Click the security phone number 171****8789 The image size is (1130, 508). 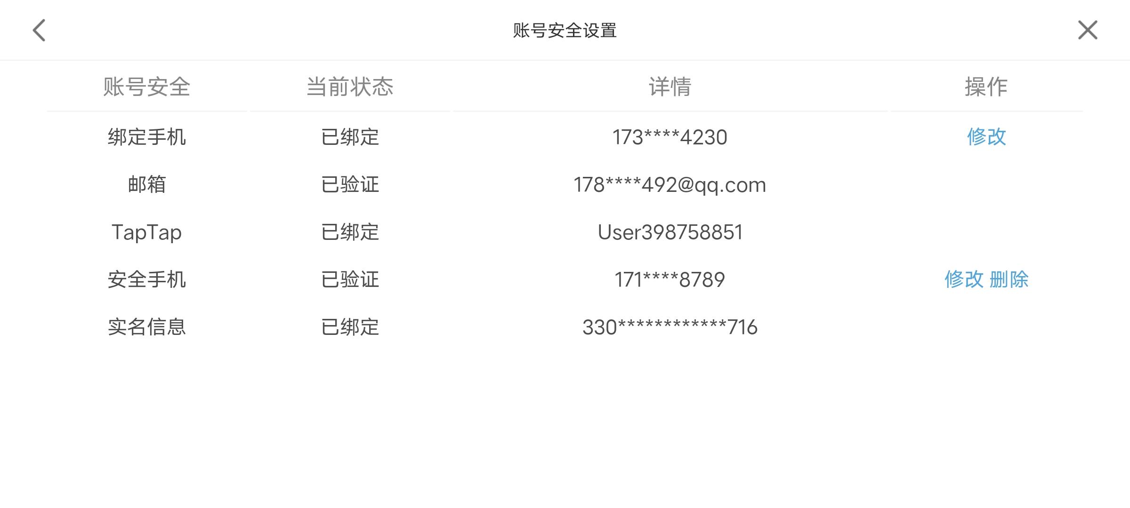click(x=670, y=280)
